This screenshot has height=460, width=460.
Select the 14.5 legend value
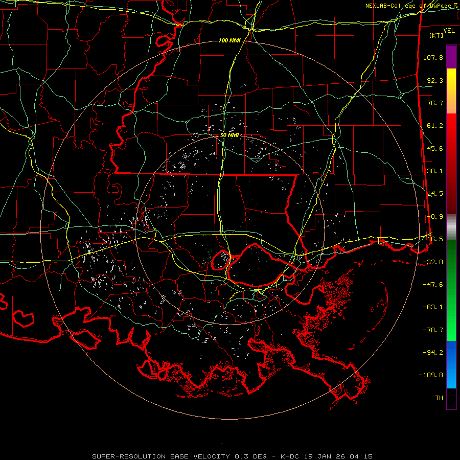click(435, 194)
